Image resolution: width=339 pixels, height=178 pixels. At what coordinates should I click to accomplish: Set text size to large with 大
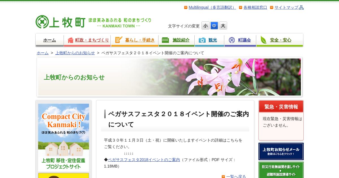(223, 26)
